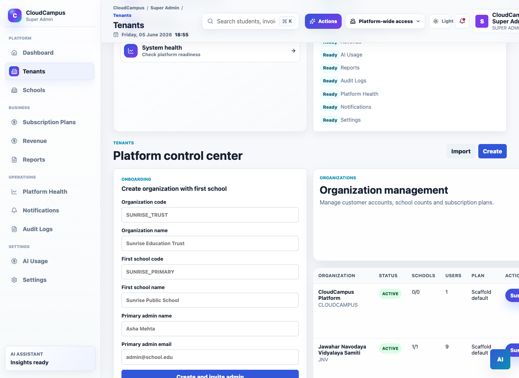
Task: Click the Subscription Plans dollar icon
Action: pyautogui.click(x=14, y=122)
